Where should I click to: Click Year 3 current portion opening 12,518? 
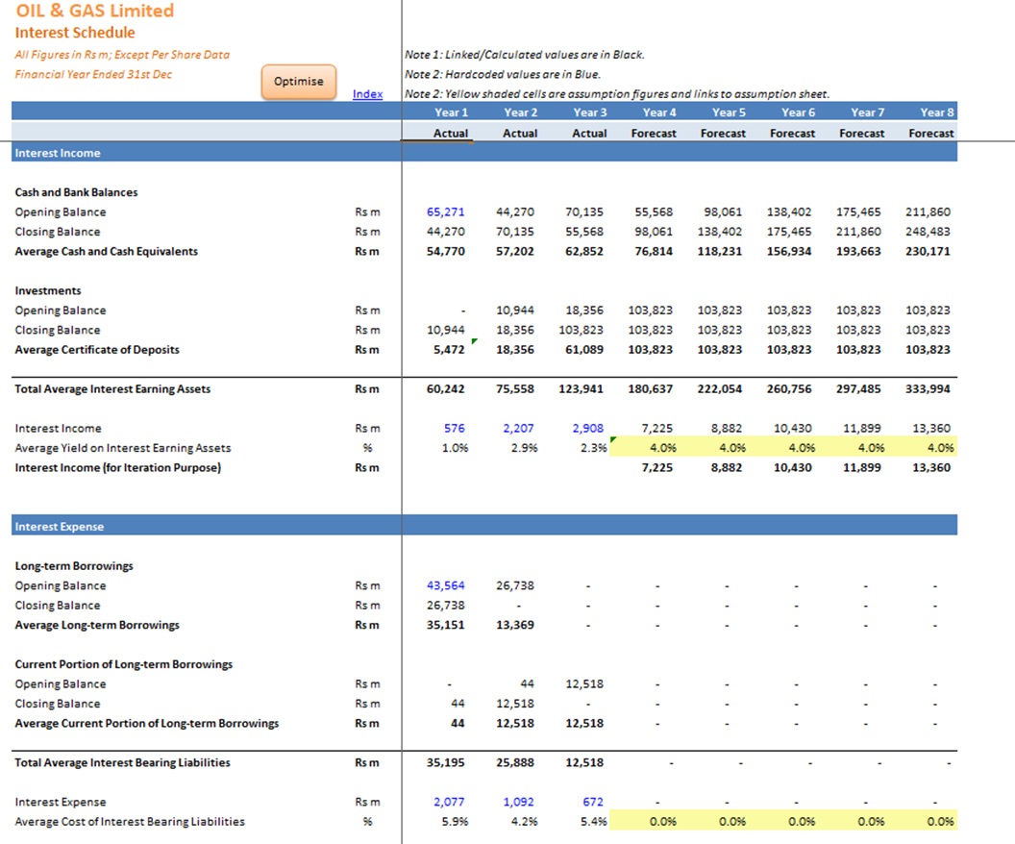(583, 683)
